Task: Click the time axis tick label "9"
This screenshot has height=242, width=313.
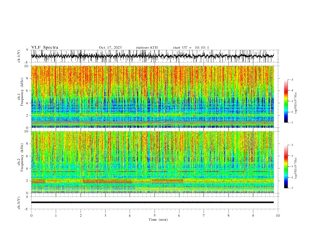Action: pyautogui.click(x=253, y=216)
